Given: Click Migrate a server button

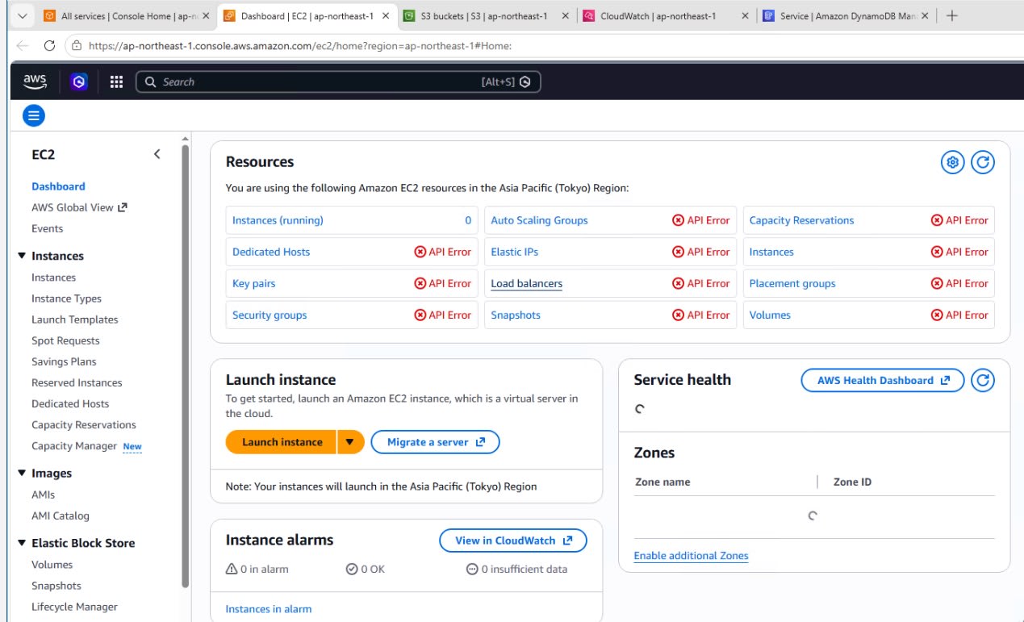Looking at the screenshot, I should pyautogui.click(x=436, y=442).
